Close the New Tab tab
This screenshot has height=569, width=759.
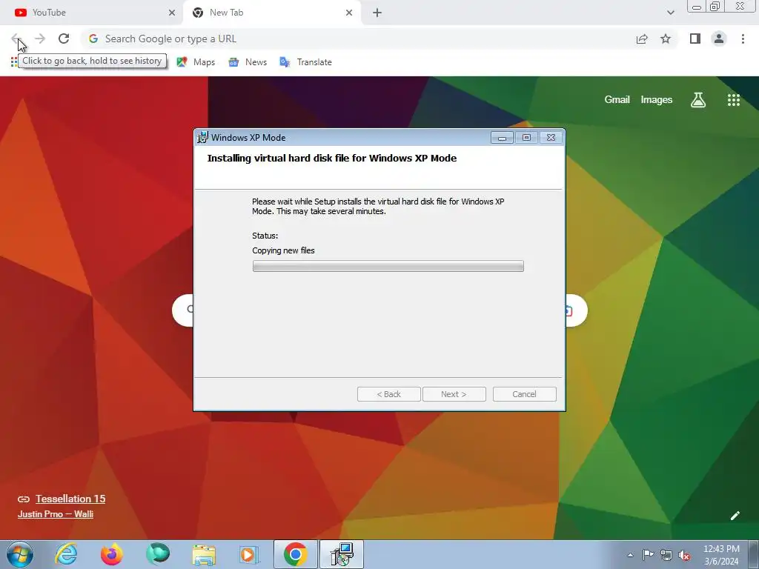tap(349, 13)
